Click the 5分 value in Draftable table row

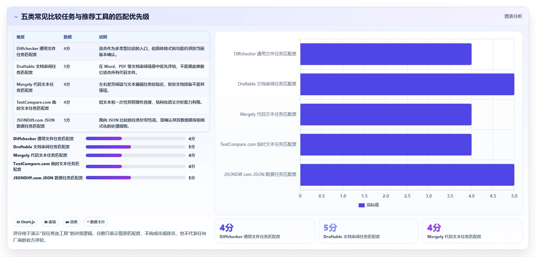67,67
